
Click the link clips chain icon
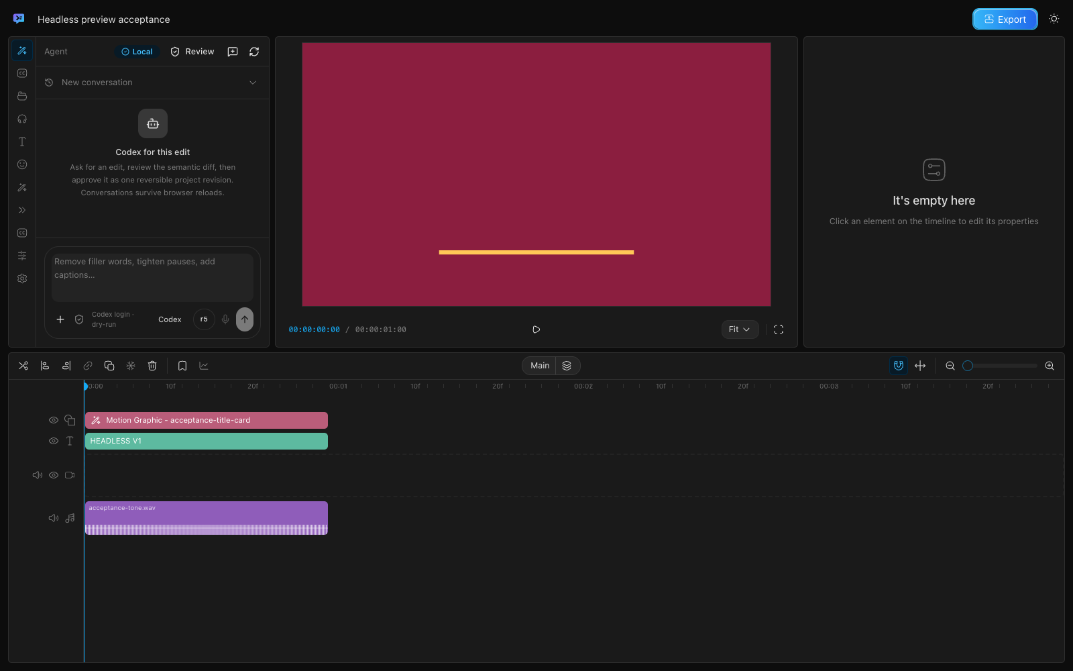(88, 366)
